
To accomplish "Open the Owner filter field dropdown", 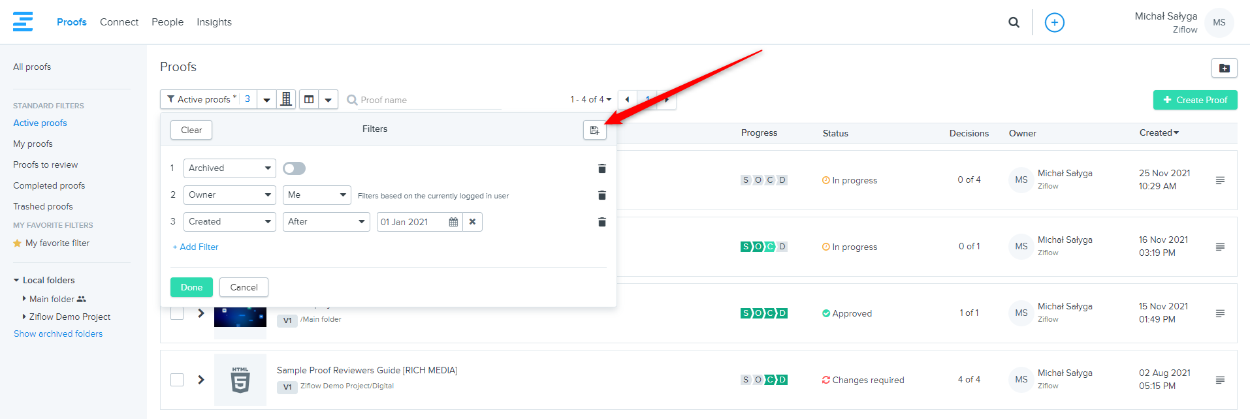I will (x=229, y=195).
